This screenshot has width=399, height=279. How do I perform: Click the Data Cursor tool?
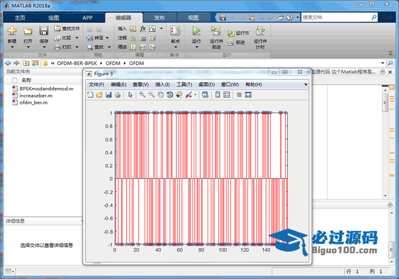click(x=179, y=95)
